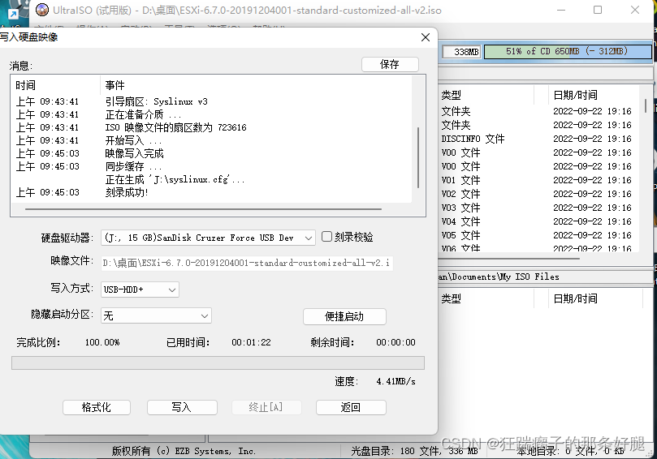Click the 版权所有 EZB Systems status text

pos(184,451)
